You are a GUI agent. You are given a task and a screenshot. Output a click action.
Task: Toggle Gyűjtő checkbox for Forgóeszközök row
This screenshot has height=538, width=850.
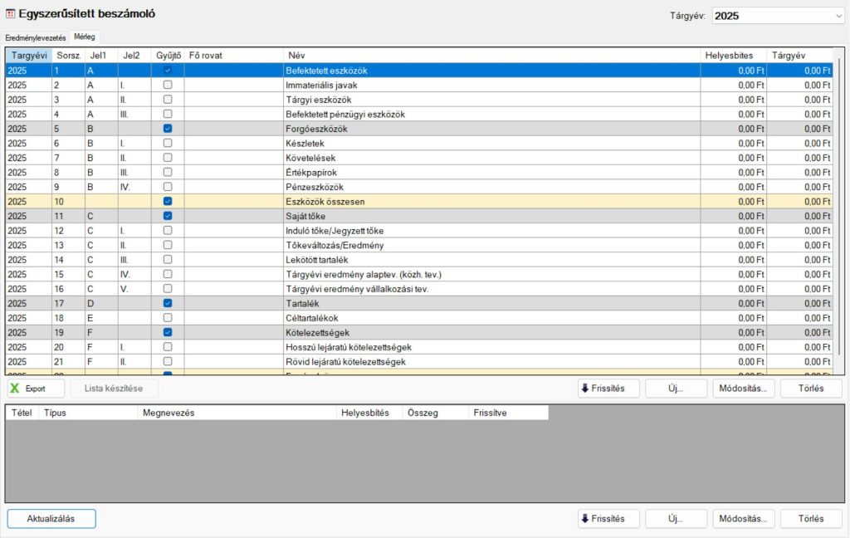coord(168,129)
